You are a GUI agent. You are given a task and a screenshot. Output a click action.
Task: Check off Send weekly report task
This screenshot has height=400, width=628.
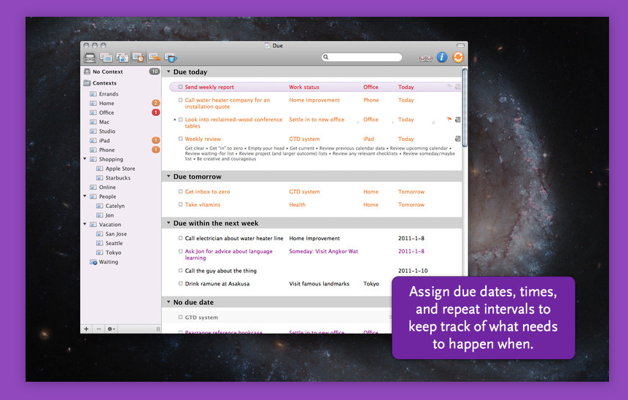click(x=180, y=88)
